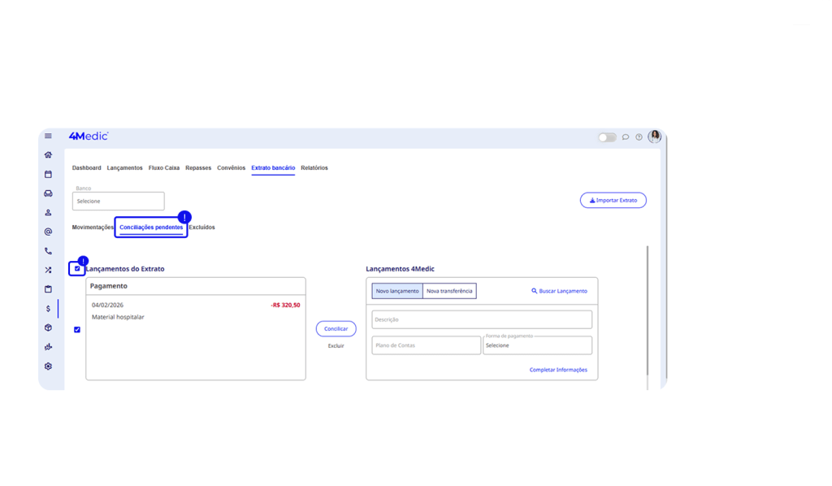
Task: Open the phone icon in sidebar
Action: (x=48, y=251)
